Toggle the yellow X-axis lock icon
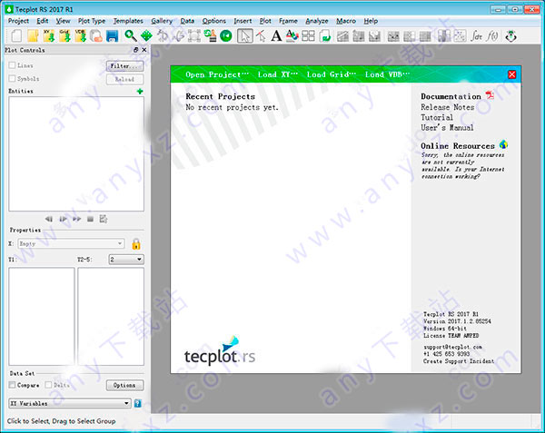The image size is (545, 433). tap(136, 244)
